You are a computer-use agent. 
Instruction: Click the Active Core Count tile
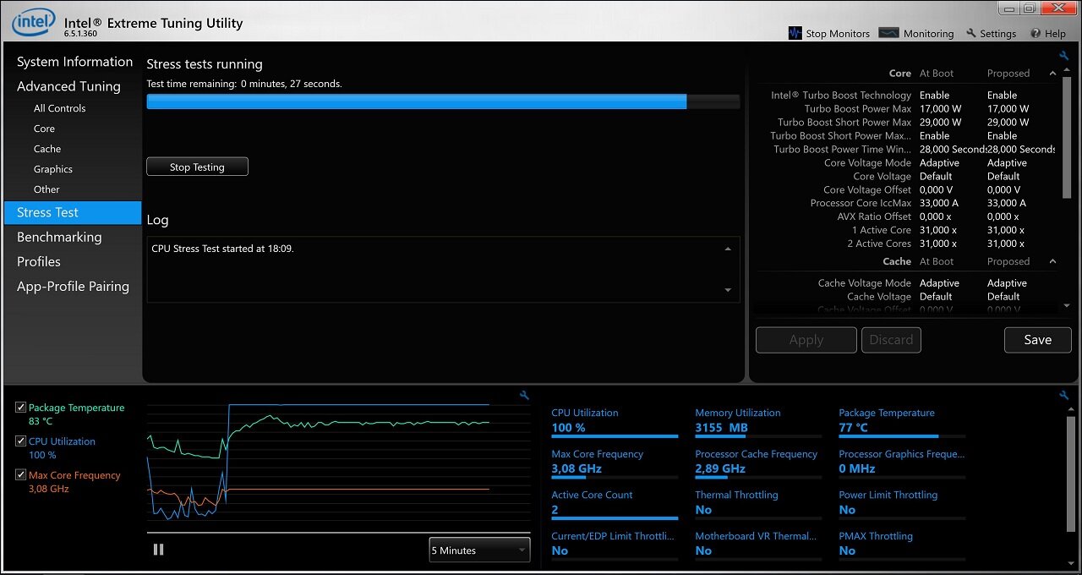615,503
